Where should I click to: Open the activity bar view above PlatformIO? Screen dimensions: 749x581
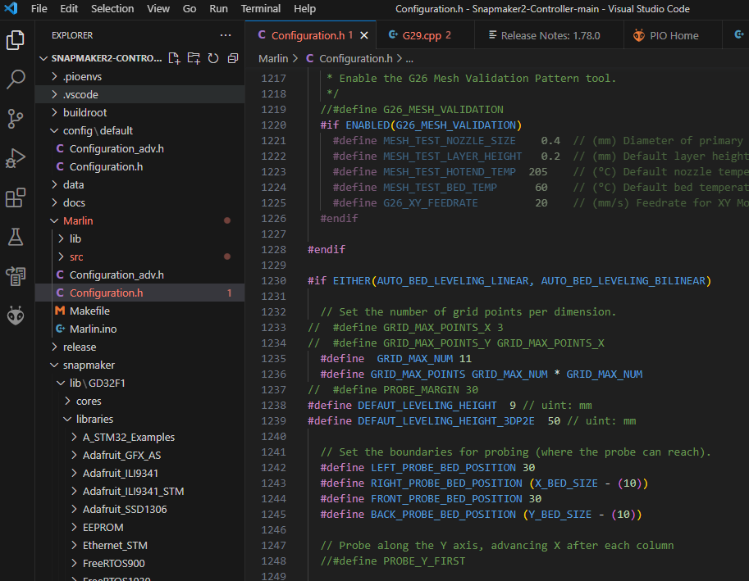[x=16, y=276]
